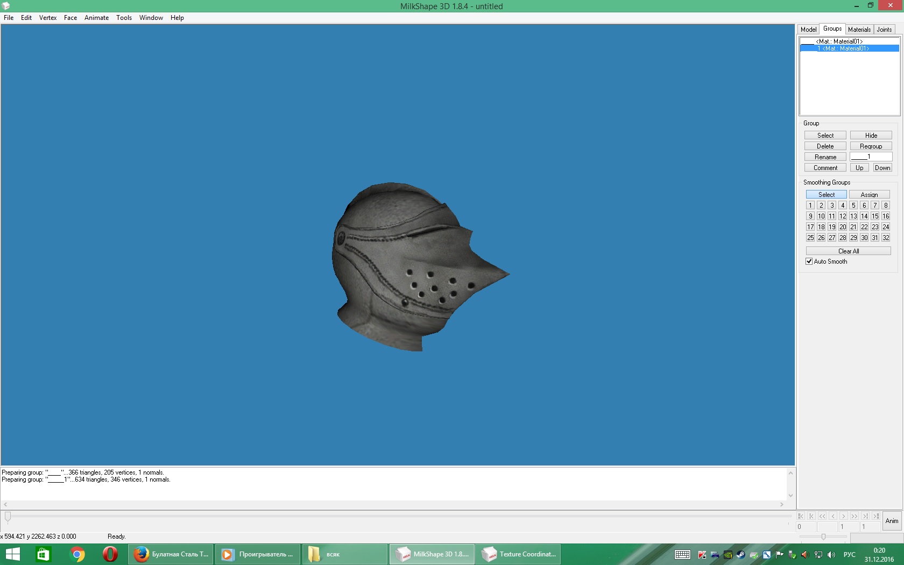Open the on-screen keyboard tray icon

[x=683, y=555]
